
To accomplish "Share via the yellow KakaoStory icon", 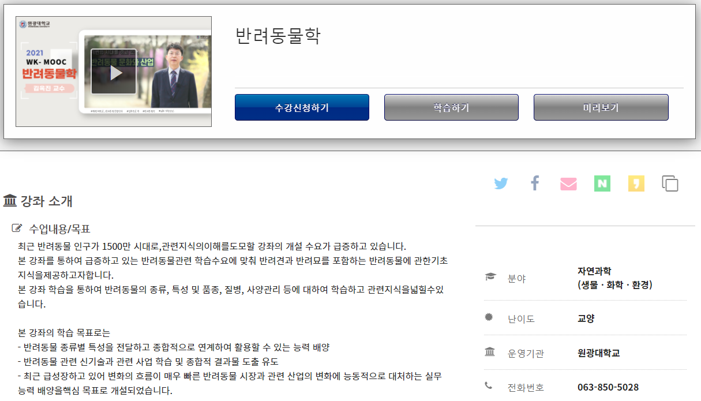I will coord(636,184).
